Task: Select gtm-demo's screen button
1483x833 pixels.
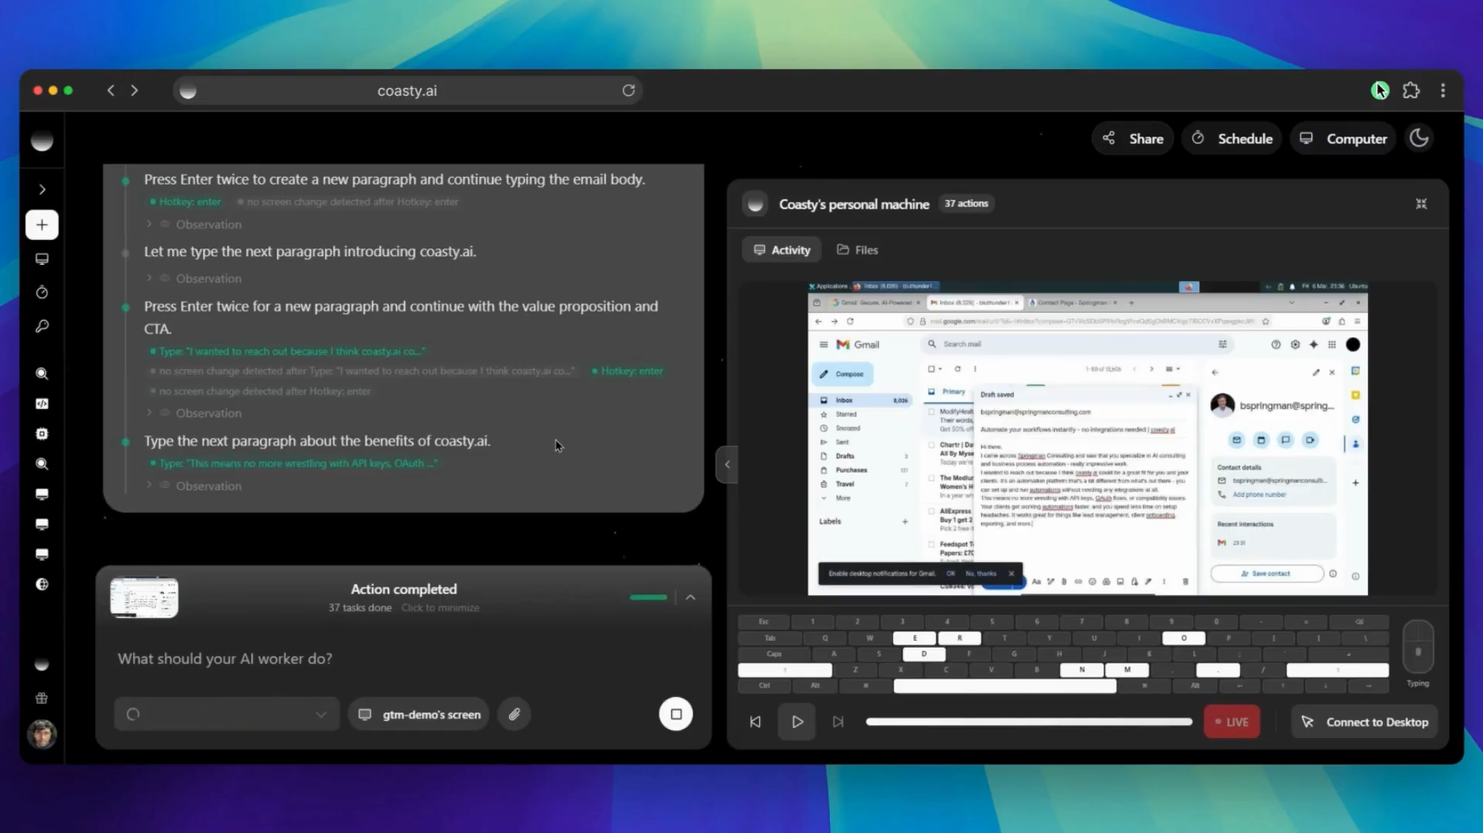Action: 419,714
